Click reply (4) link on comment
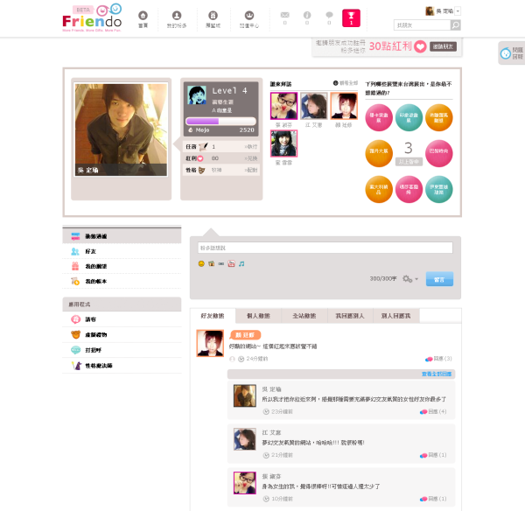The image size is (525, 511). pos(433,411)
